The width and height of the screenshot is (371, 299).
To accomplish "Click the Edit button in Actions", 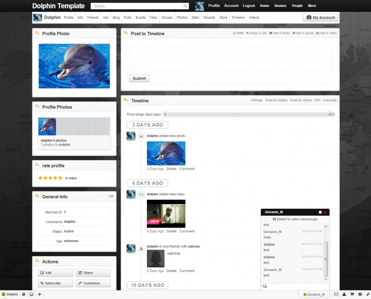I will pyautogui.click(x=55, y=273).
